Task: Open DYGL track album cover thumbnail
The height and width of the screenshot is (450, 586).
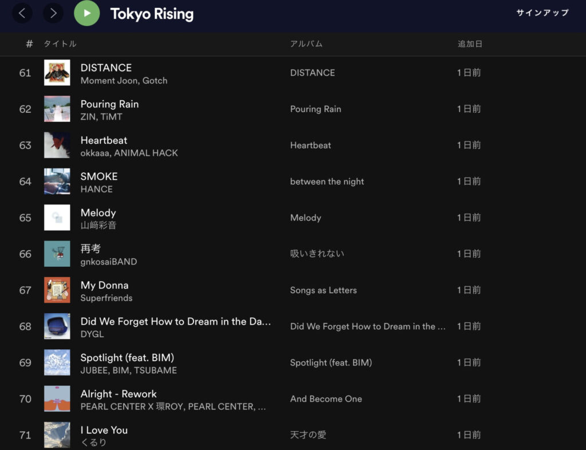Action: [x=57, y=326]
